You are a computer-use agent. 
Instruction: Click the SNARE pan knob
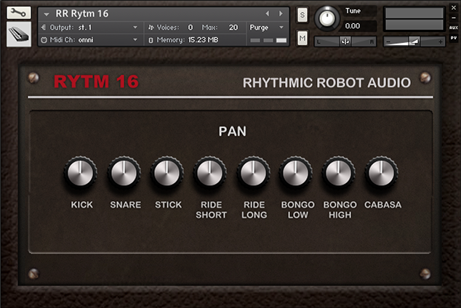(x=124, y=173)
